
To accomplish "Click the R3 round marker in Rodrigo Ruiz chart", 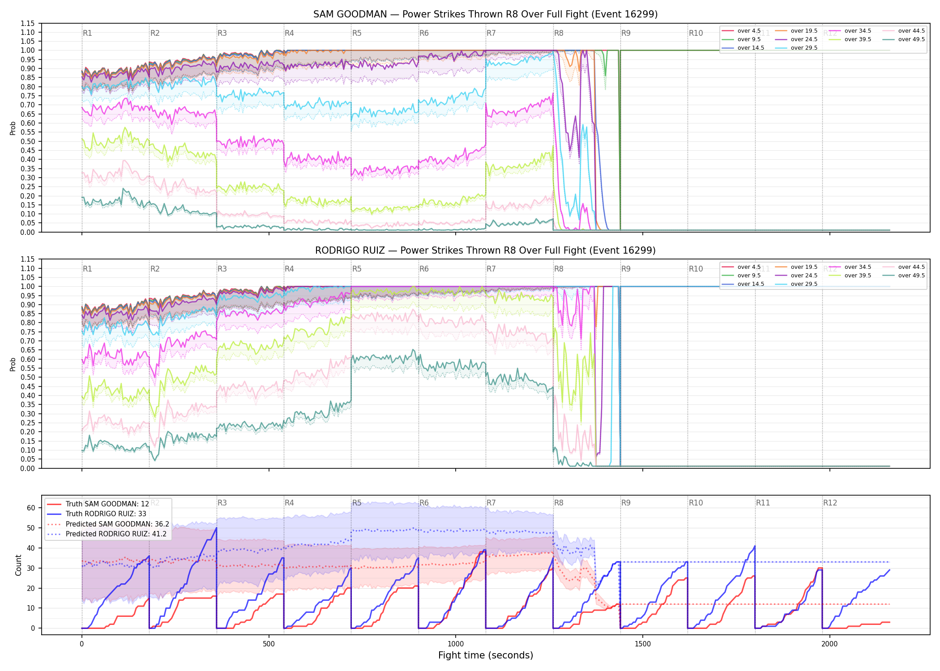I will click(x=222, y=269).
